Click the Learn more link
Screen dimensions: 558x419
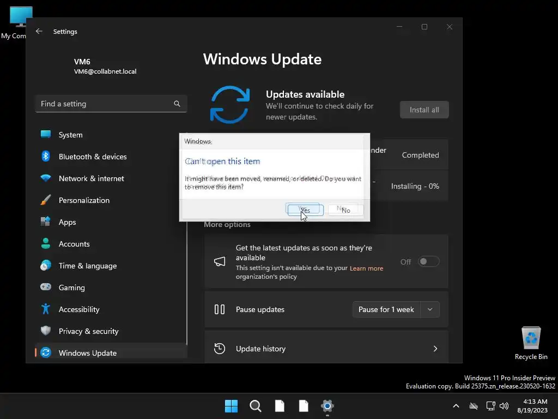(366, 268)
